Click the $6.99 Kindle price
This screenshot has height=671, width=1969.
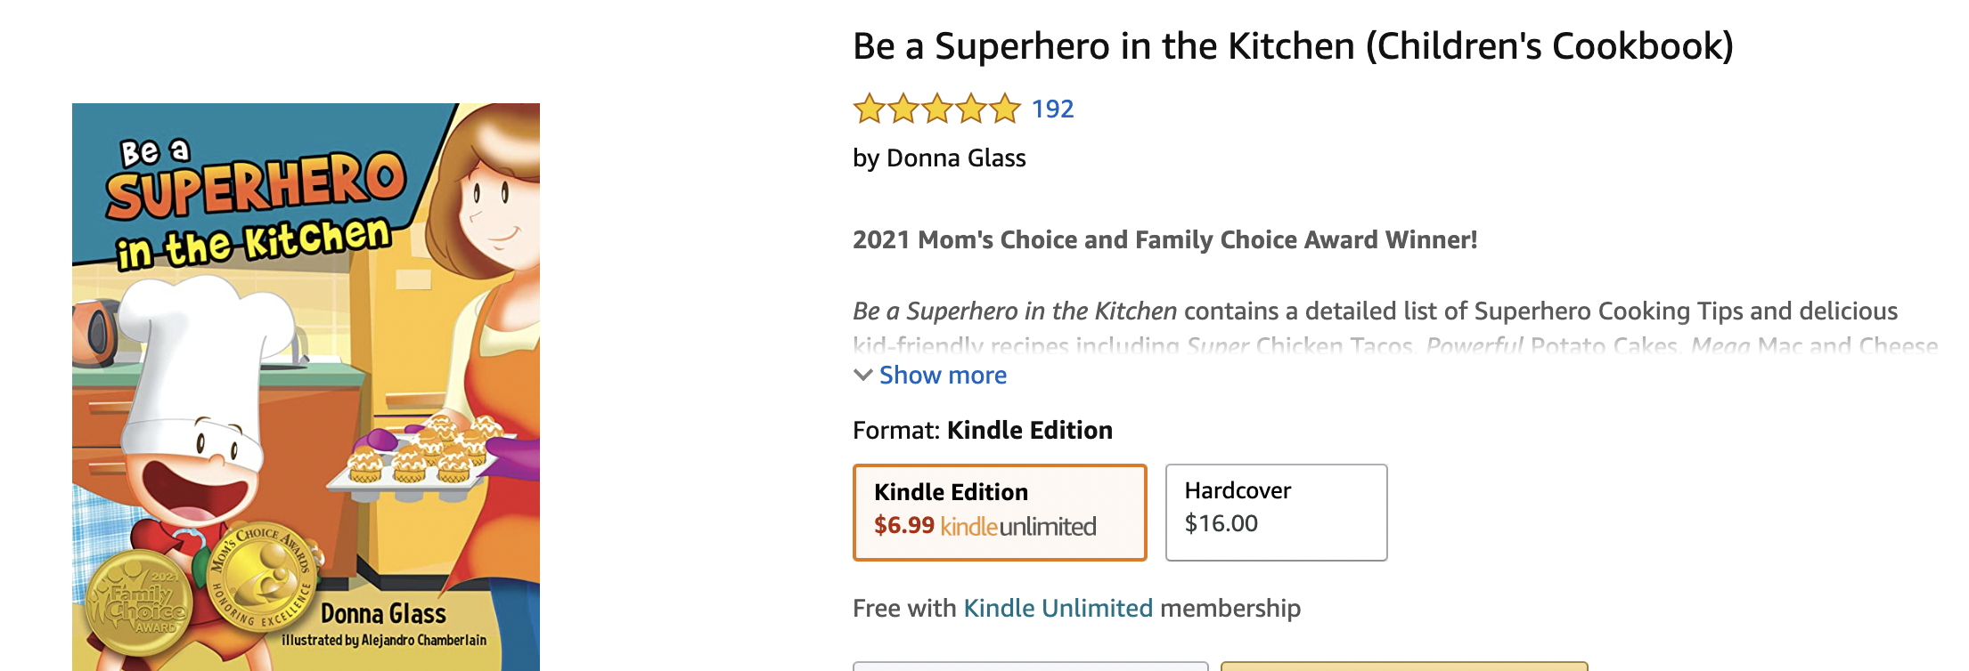pos(903,525)
